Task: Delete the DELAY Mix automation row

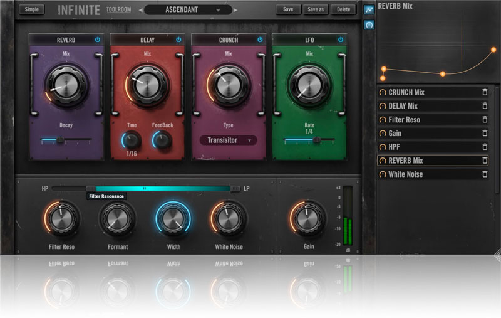Action: pos(485,106)
